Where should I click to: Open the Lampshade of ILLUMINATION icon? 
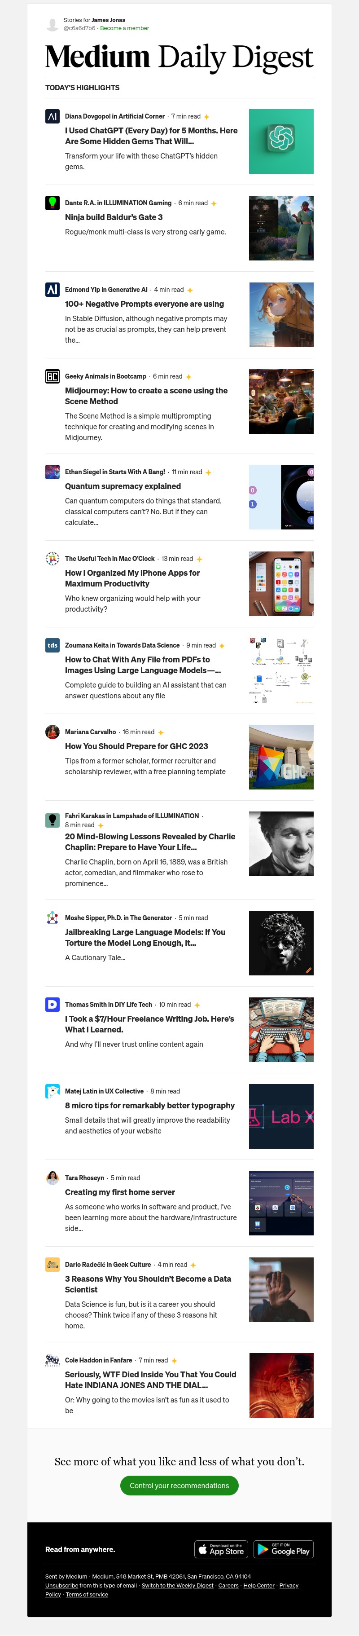point(53,820)
